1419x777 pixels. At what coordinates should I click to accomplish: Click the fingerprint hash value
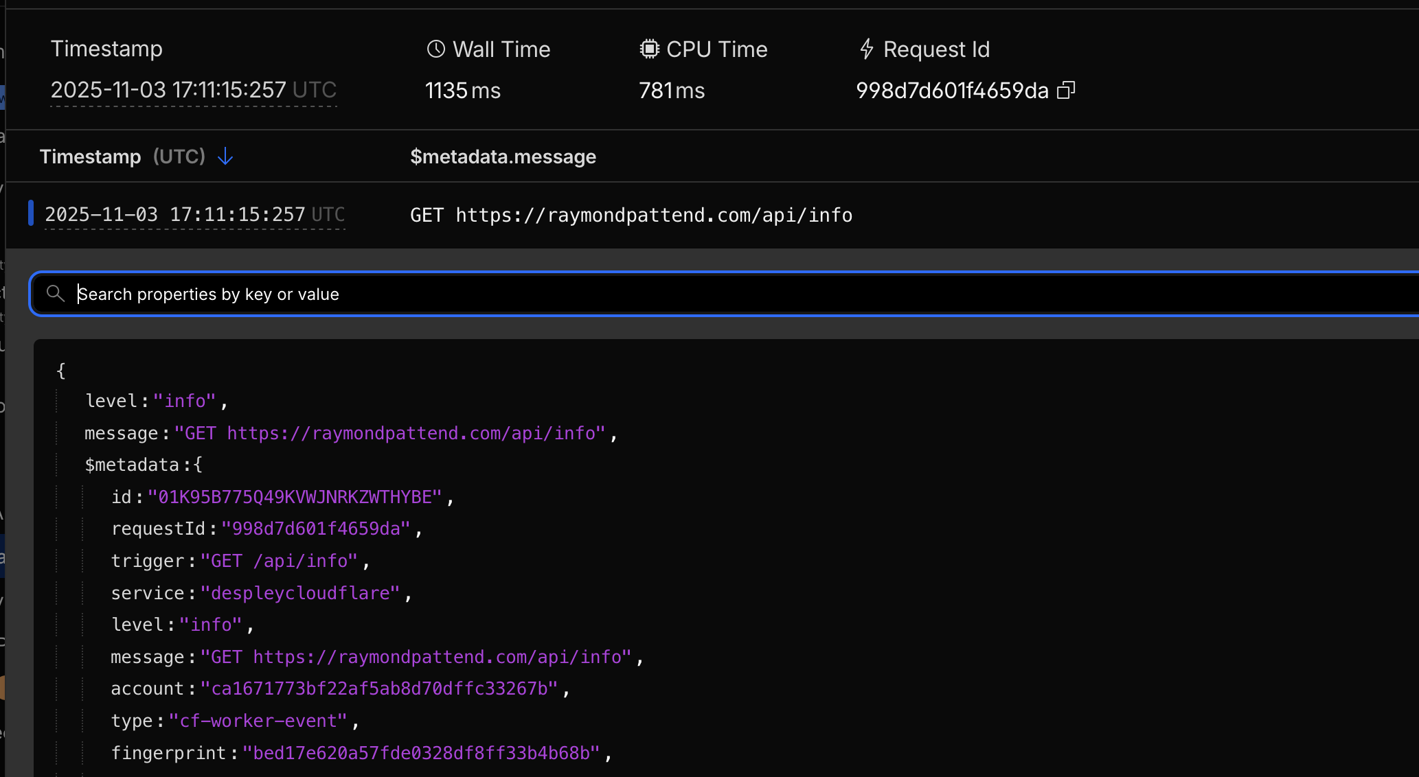pyautogui.click(x=421, y=753)
